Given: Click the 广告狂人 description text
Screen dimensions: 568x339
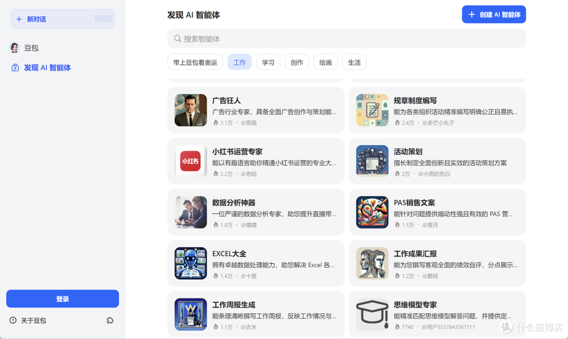Looking at the screenshot, I should coord(274,111).
